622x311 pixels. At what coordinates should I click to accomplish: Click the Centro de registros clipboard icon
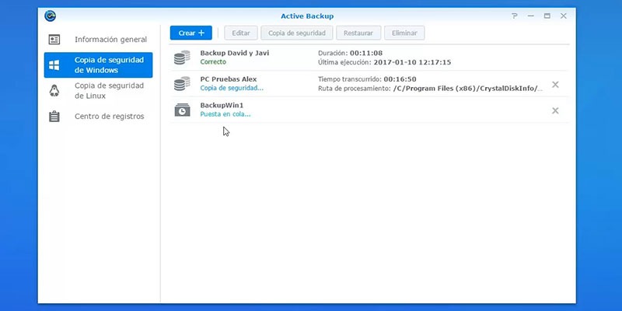click(x=54, y=116)
